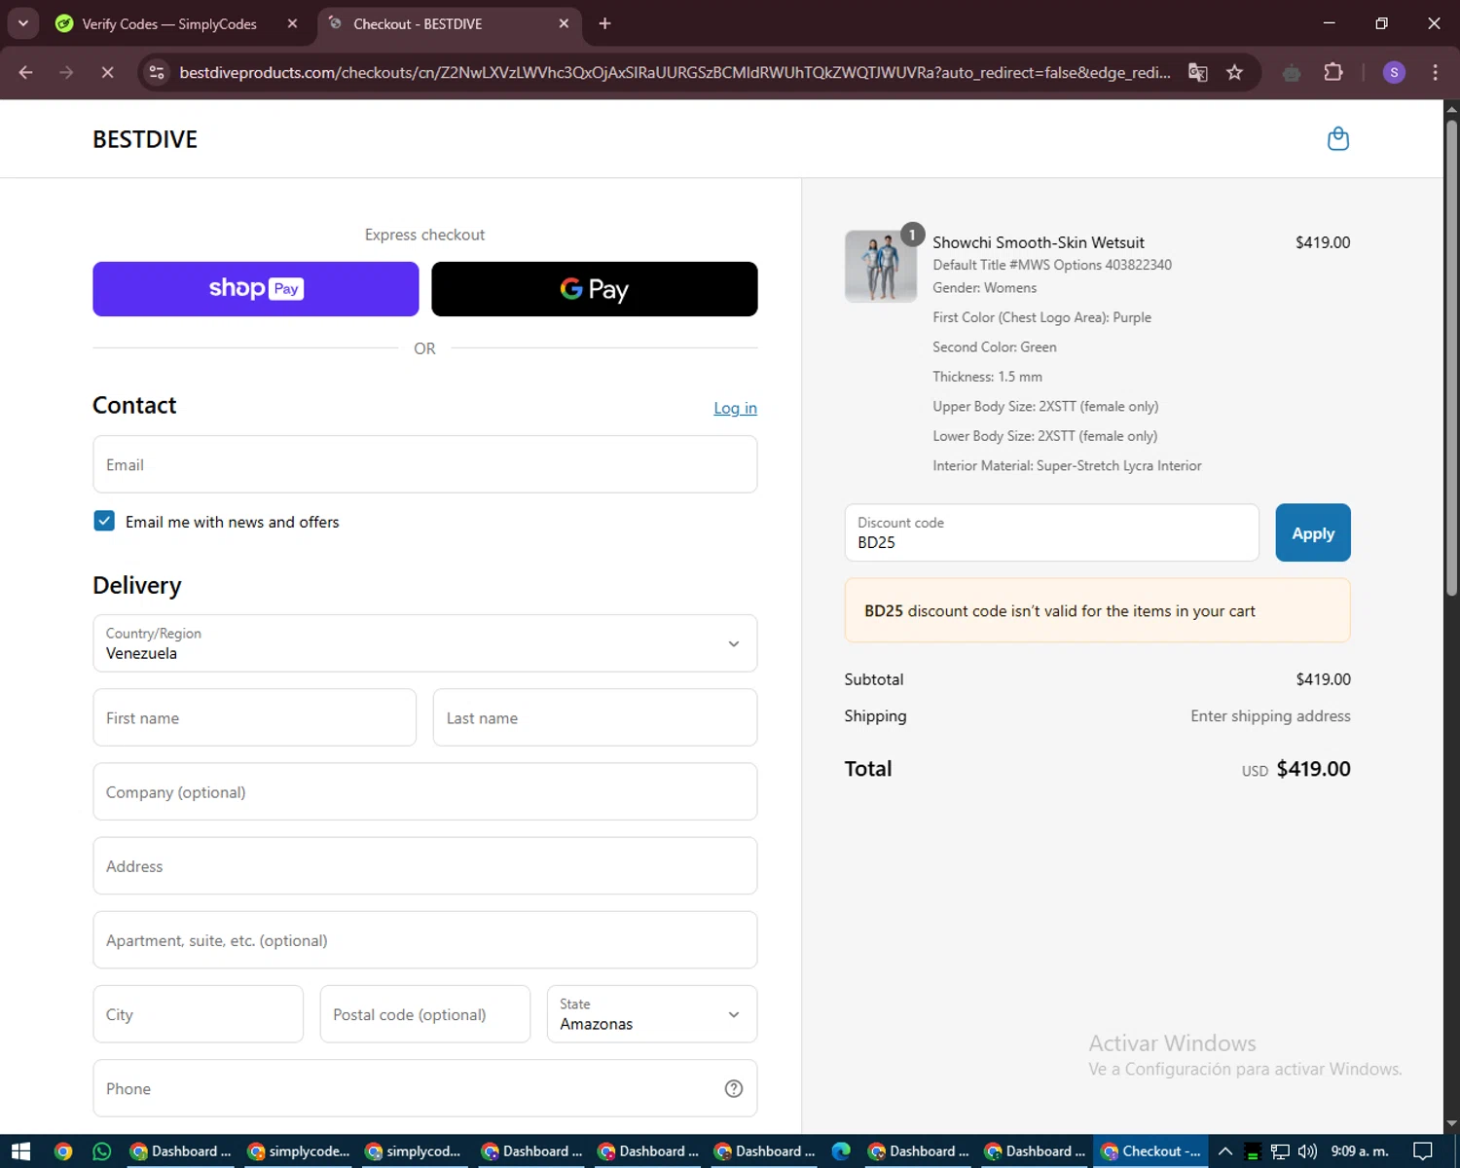
Task: Focus the Email input field
Action: (x=425, y=464)
